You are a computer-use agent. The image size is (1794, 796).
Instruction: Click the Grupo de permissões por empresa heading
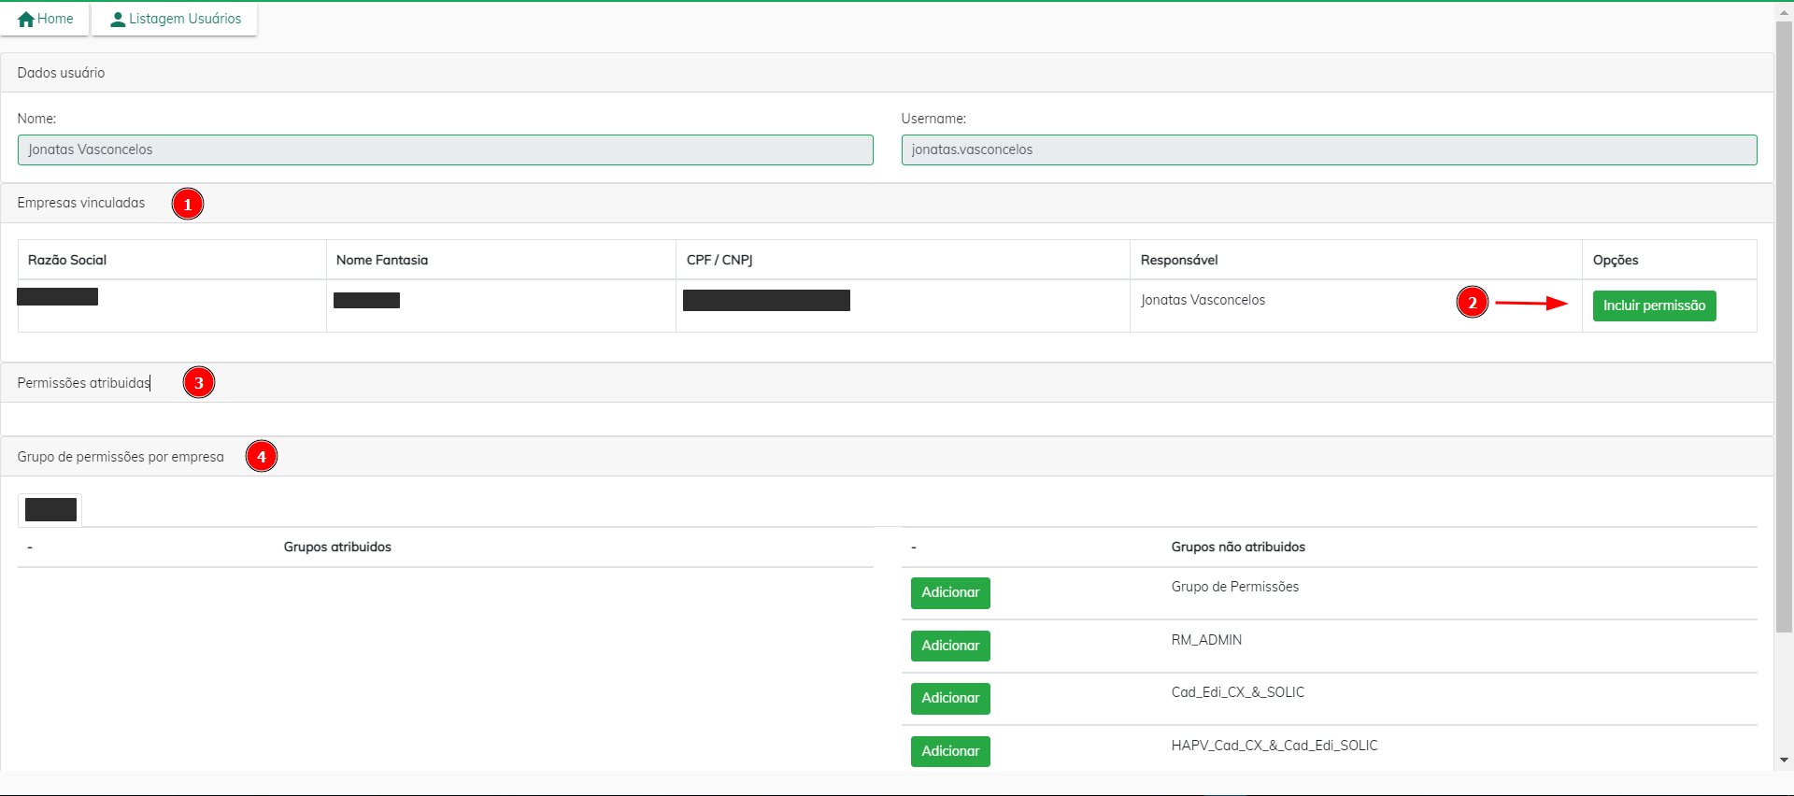click(121, 457)
